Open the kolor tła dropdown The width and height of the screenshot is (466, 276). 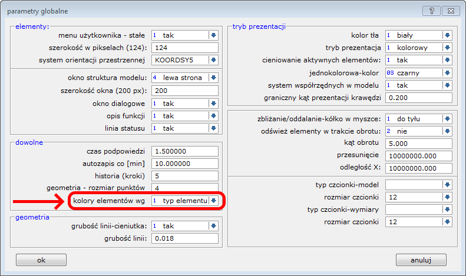[447, 35]
